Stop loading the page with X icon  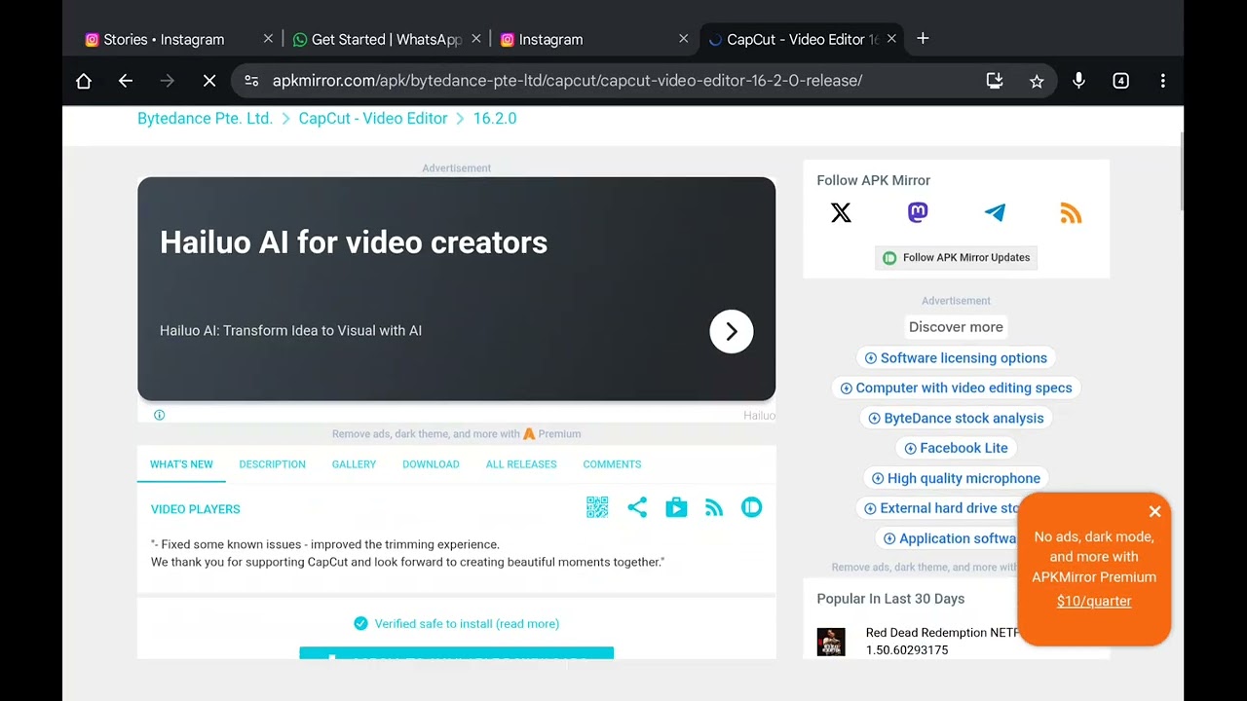pyautogui.click(x=209, y=81)
